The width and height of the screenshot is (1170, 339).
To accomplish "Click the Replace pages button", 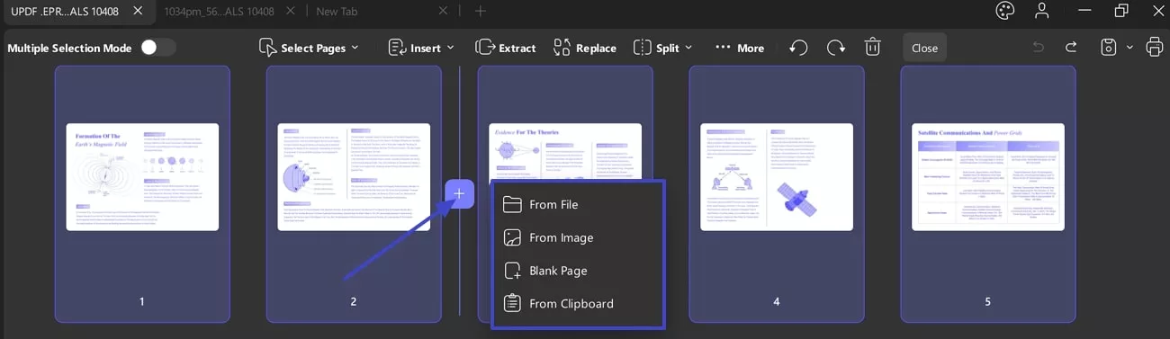I will pos(585,48).
